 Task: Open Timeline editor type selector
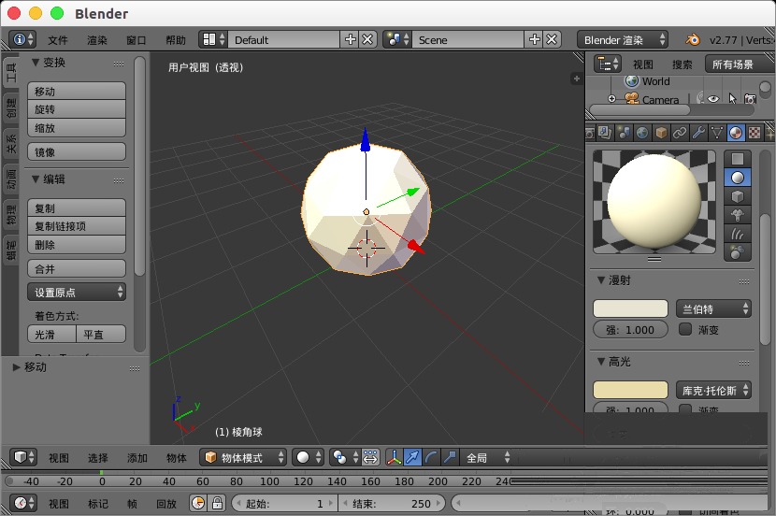[23, 503]
